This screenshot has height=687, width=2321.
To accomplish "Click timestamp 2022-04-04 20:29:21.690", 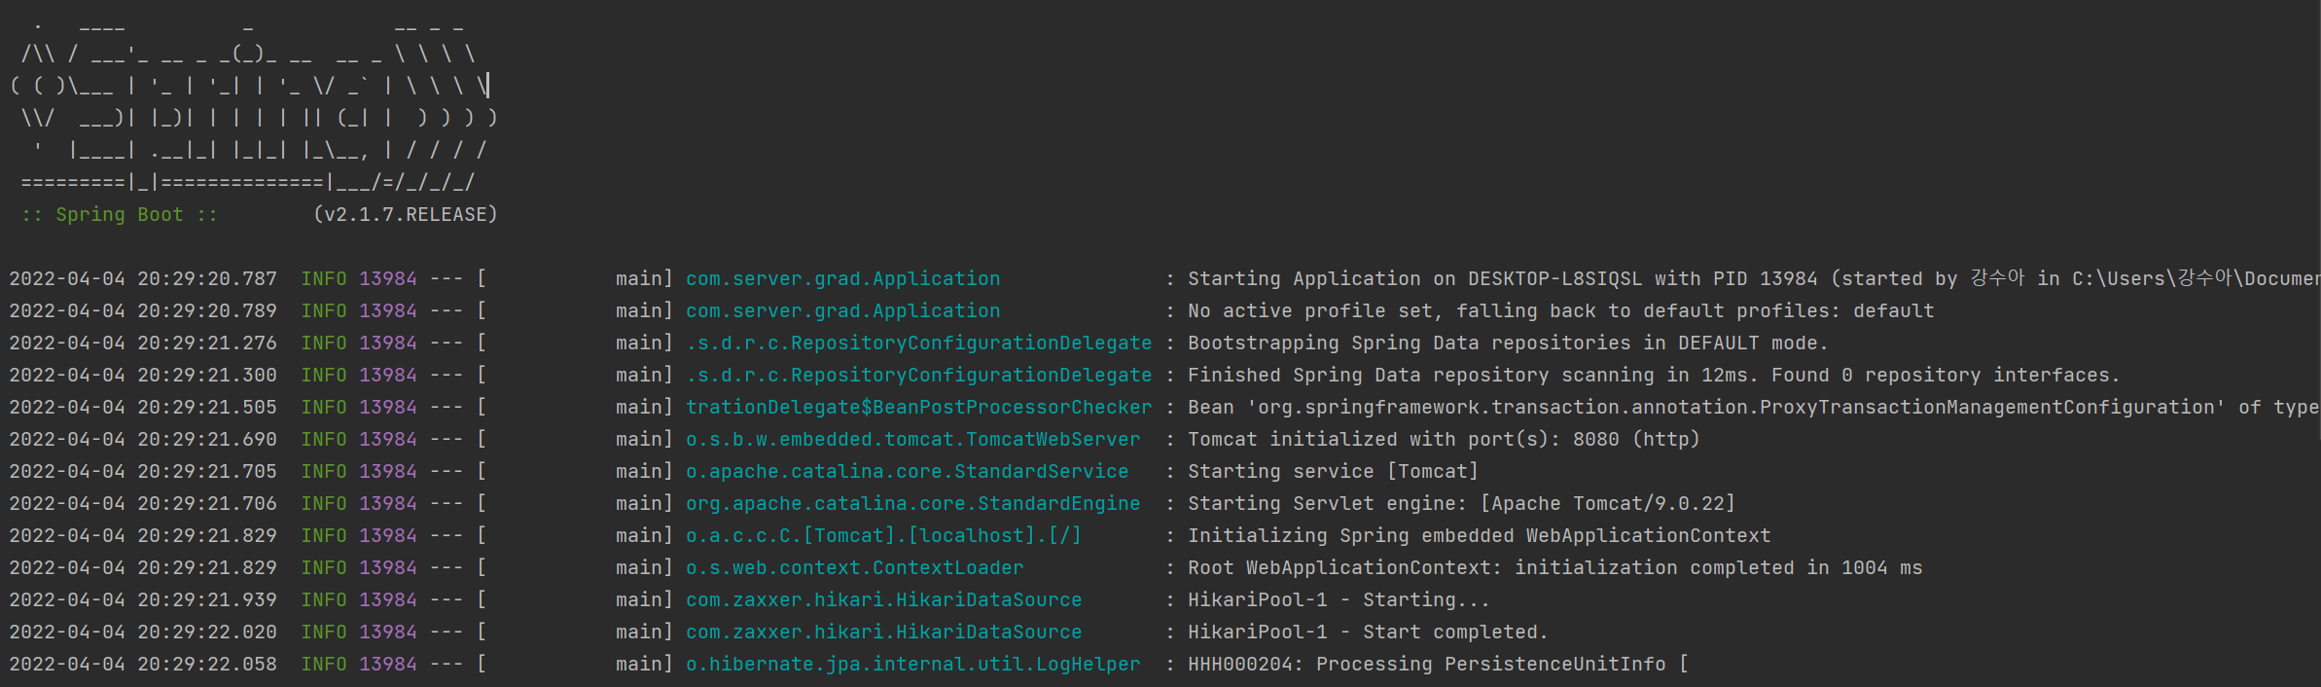I will coord(143,439).
